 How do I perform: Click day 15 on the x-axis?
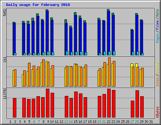(75, 122)
